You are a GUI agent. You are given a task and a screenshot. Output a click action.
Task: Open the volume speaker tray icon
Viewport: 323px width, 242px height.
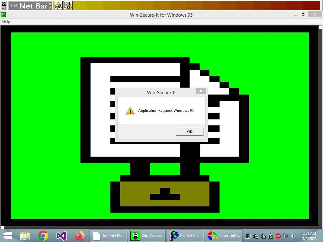pyautogui.click(x=293, y=236)
